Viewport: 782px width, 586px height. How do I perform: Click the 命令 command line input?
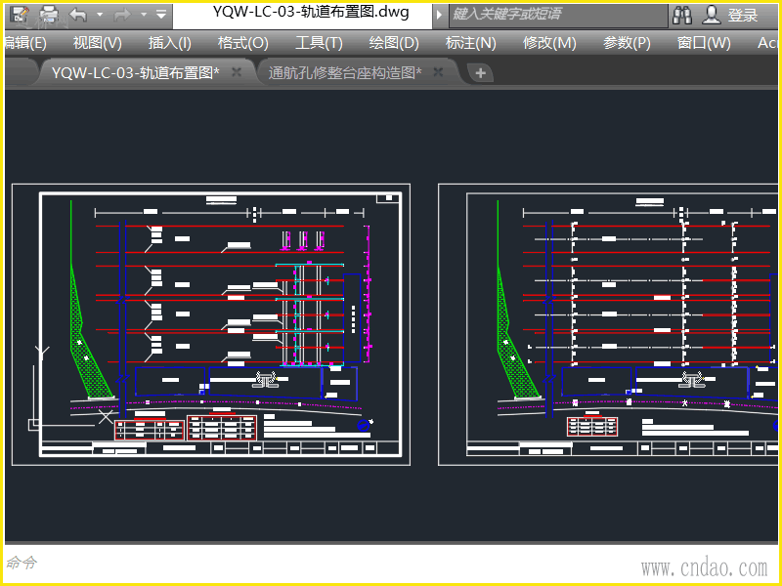(391, 564)
